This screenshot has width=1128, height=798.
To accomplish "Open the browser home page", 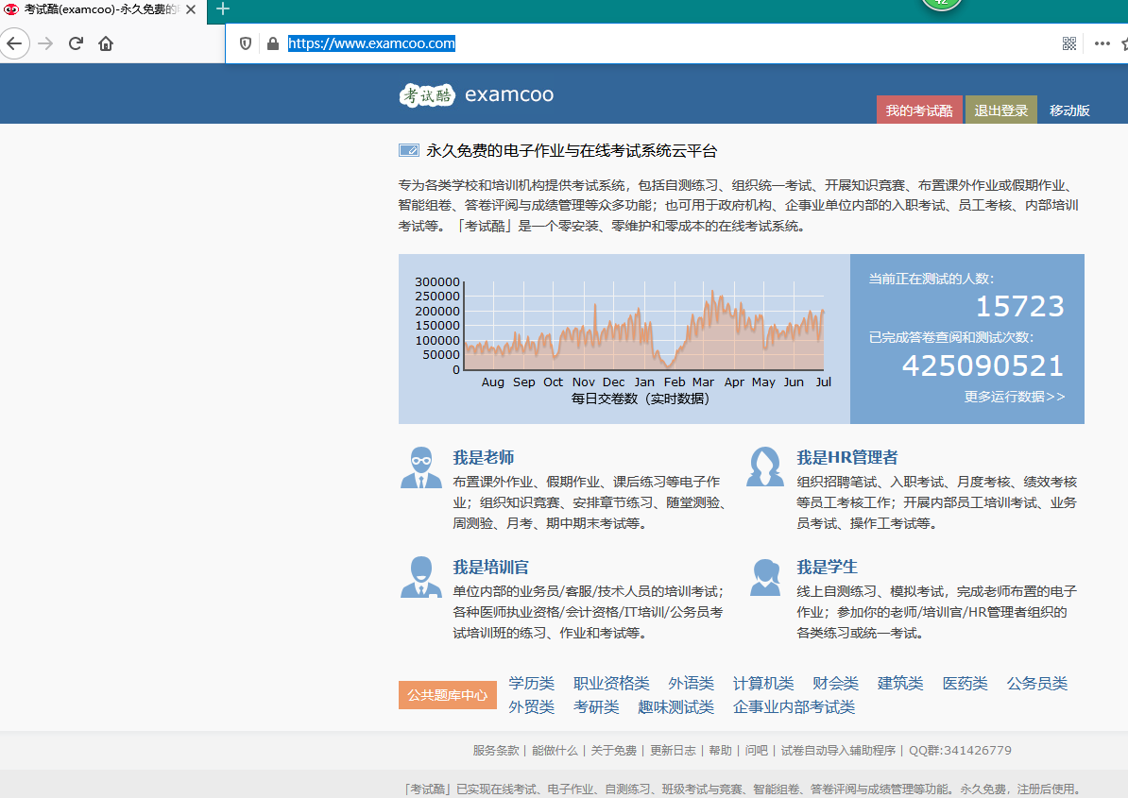I will [x=106, y=43].
